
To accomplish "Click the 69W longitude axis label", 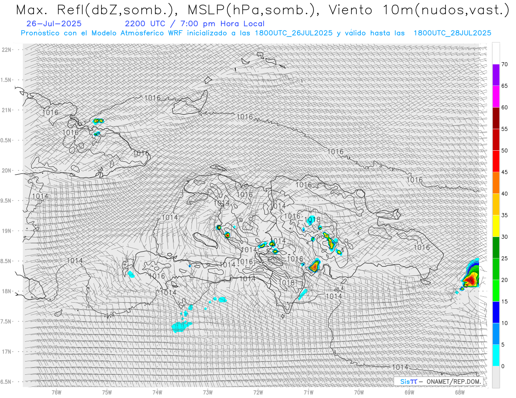I will point(409,392).
